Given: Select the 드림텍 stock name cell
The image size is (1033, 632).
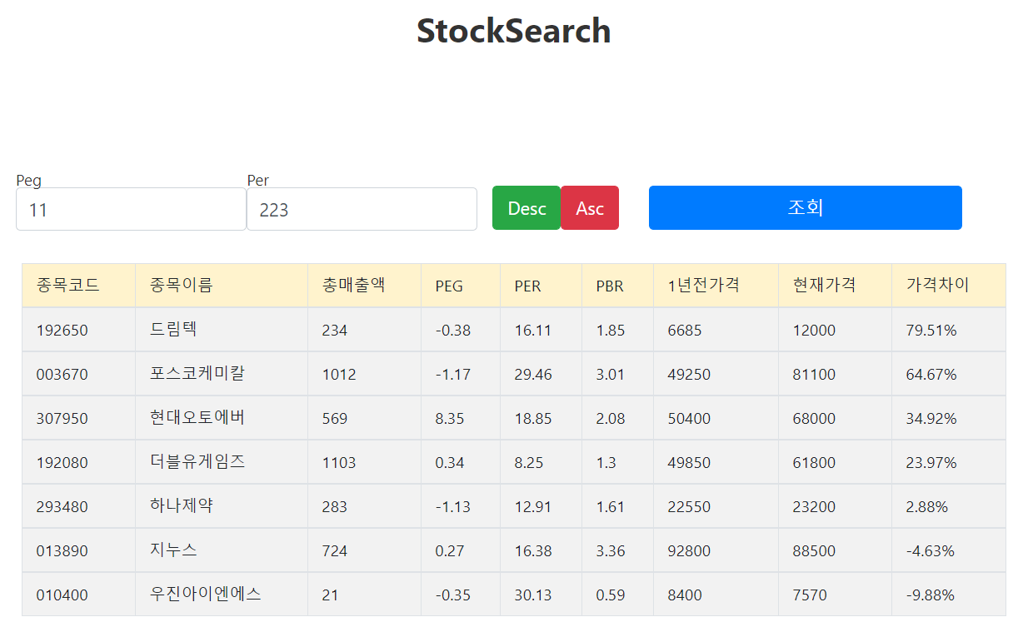Looking at the screenshot, I should pyautogui.click(x=174, y=330).
